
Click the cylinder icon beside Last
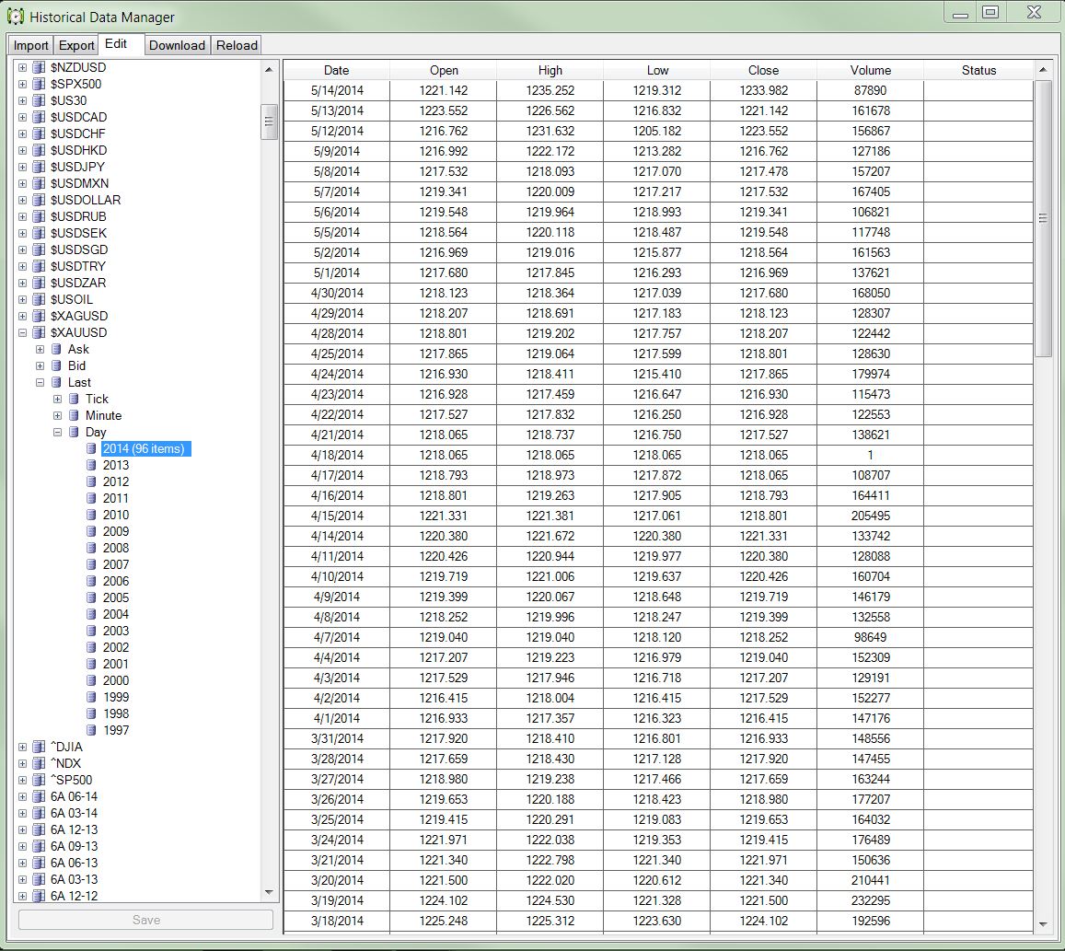tap(57, 382)
